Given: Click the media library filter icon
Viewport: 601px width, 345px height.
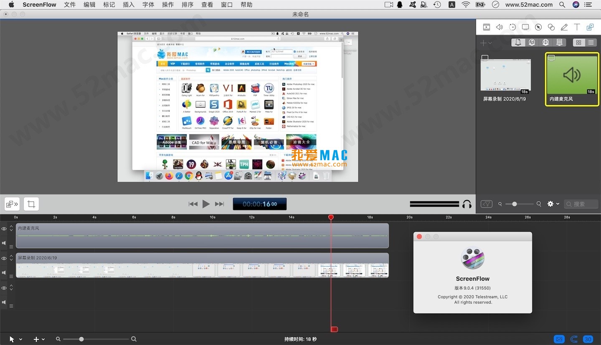Looking at the screenshot, I should [x=487, y=204].
